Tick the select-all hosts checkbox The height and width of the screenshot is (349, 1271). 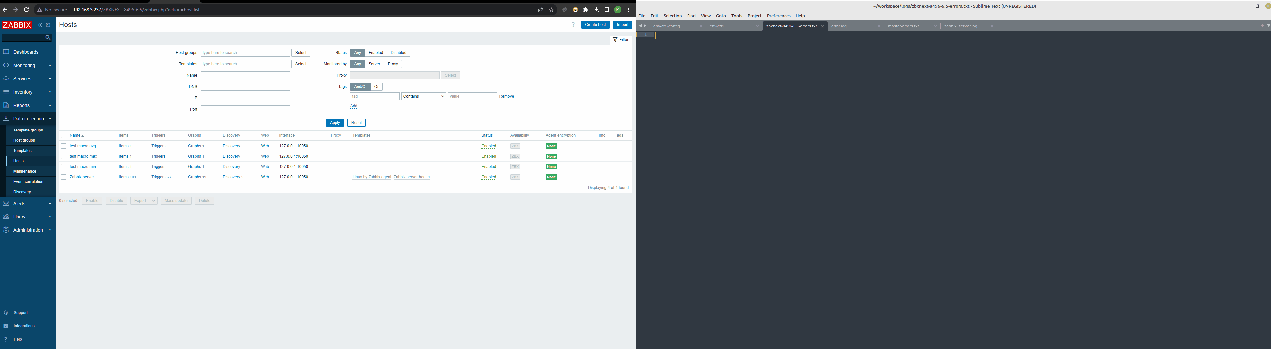64,135
